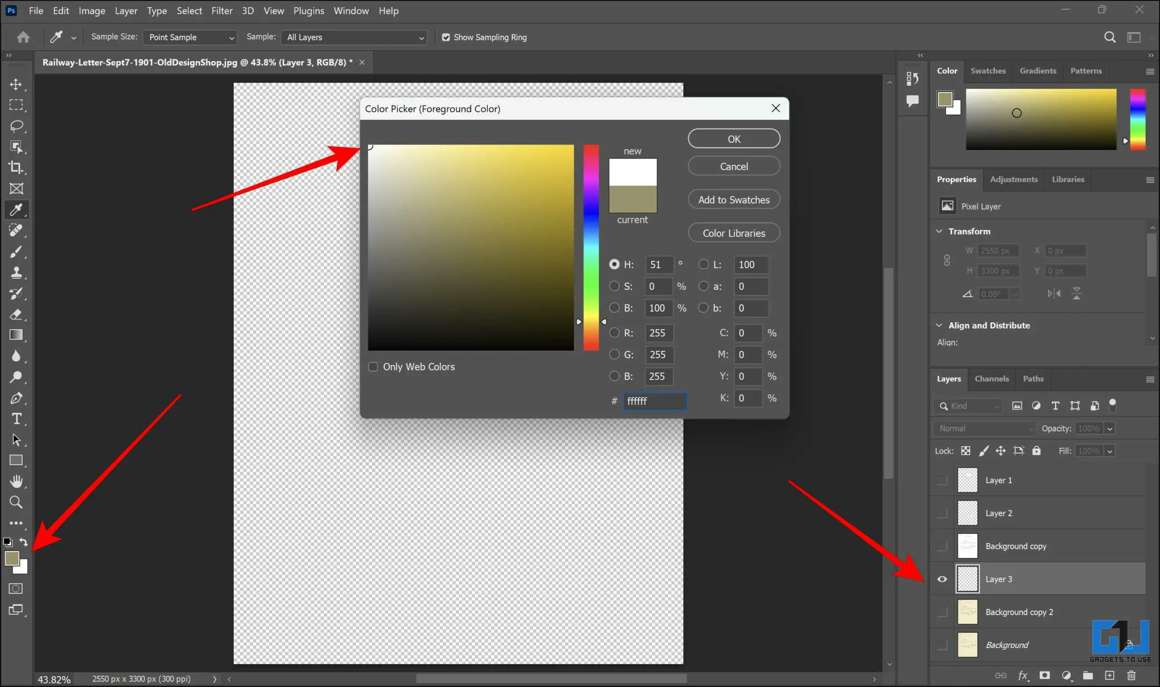Confirm color with OK button
This screenshot has width=1160, height=687.
point(734,139)
